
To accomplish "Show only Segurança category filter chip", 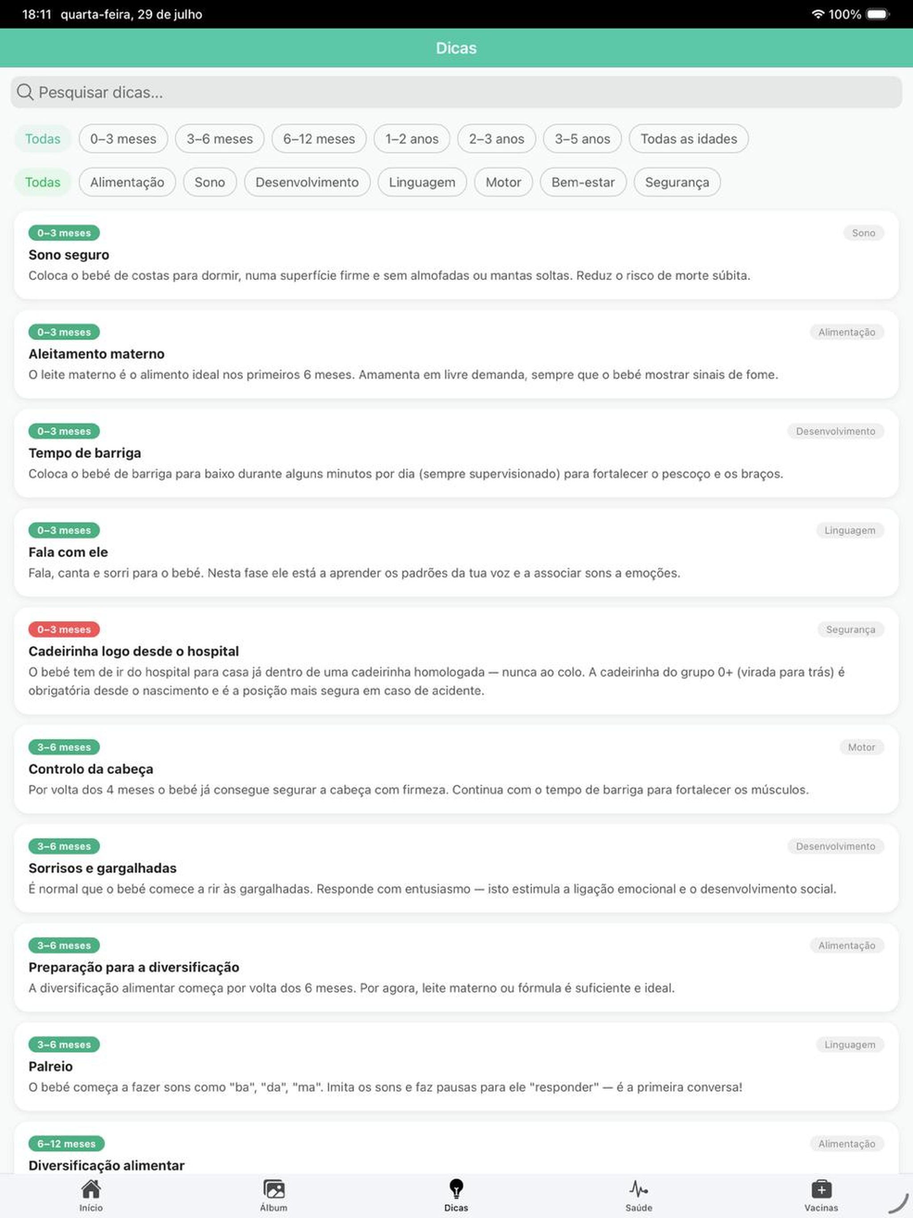I will tap(677, 182).
